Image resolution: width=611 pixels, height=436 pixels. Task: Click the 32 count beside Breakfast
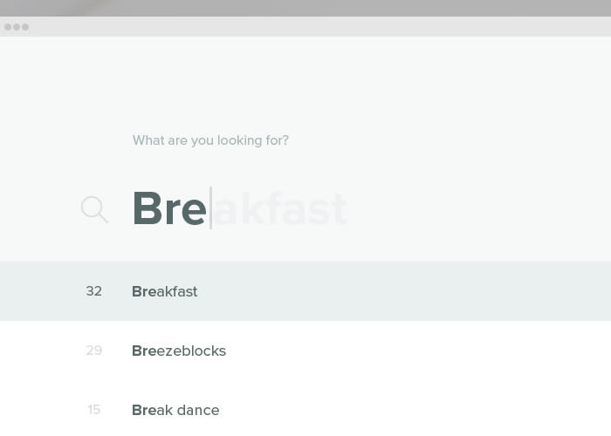pyautogui.click(x=94, y=290)
